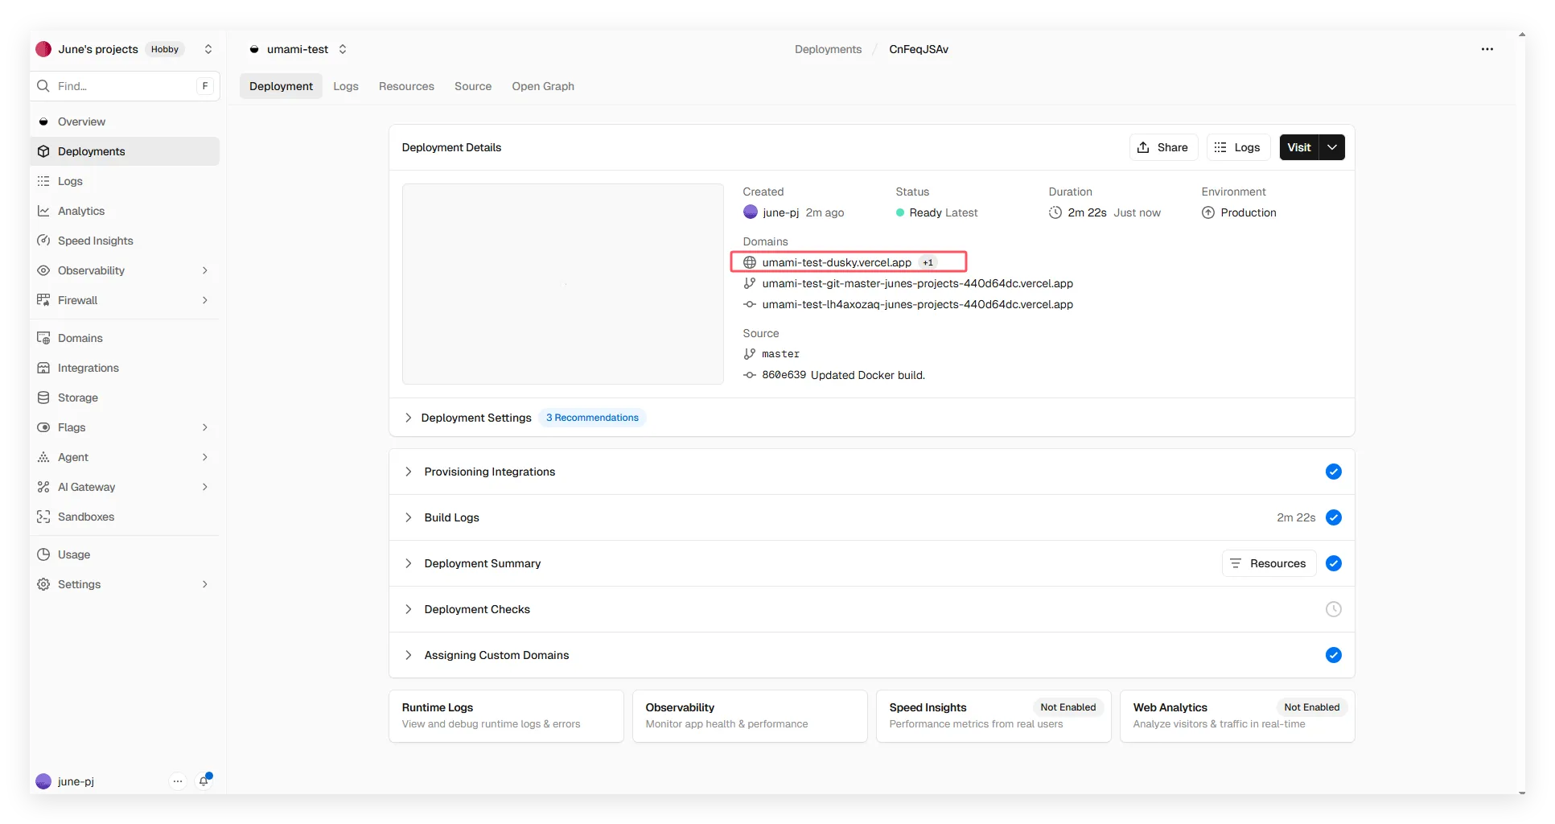Switch to the Resources tab

(x=406, y=86)
